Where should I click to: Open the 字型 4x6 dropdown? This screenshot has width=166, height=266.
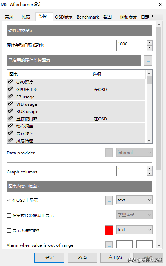pyautogui.click(x=134, y=215)
